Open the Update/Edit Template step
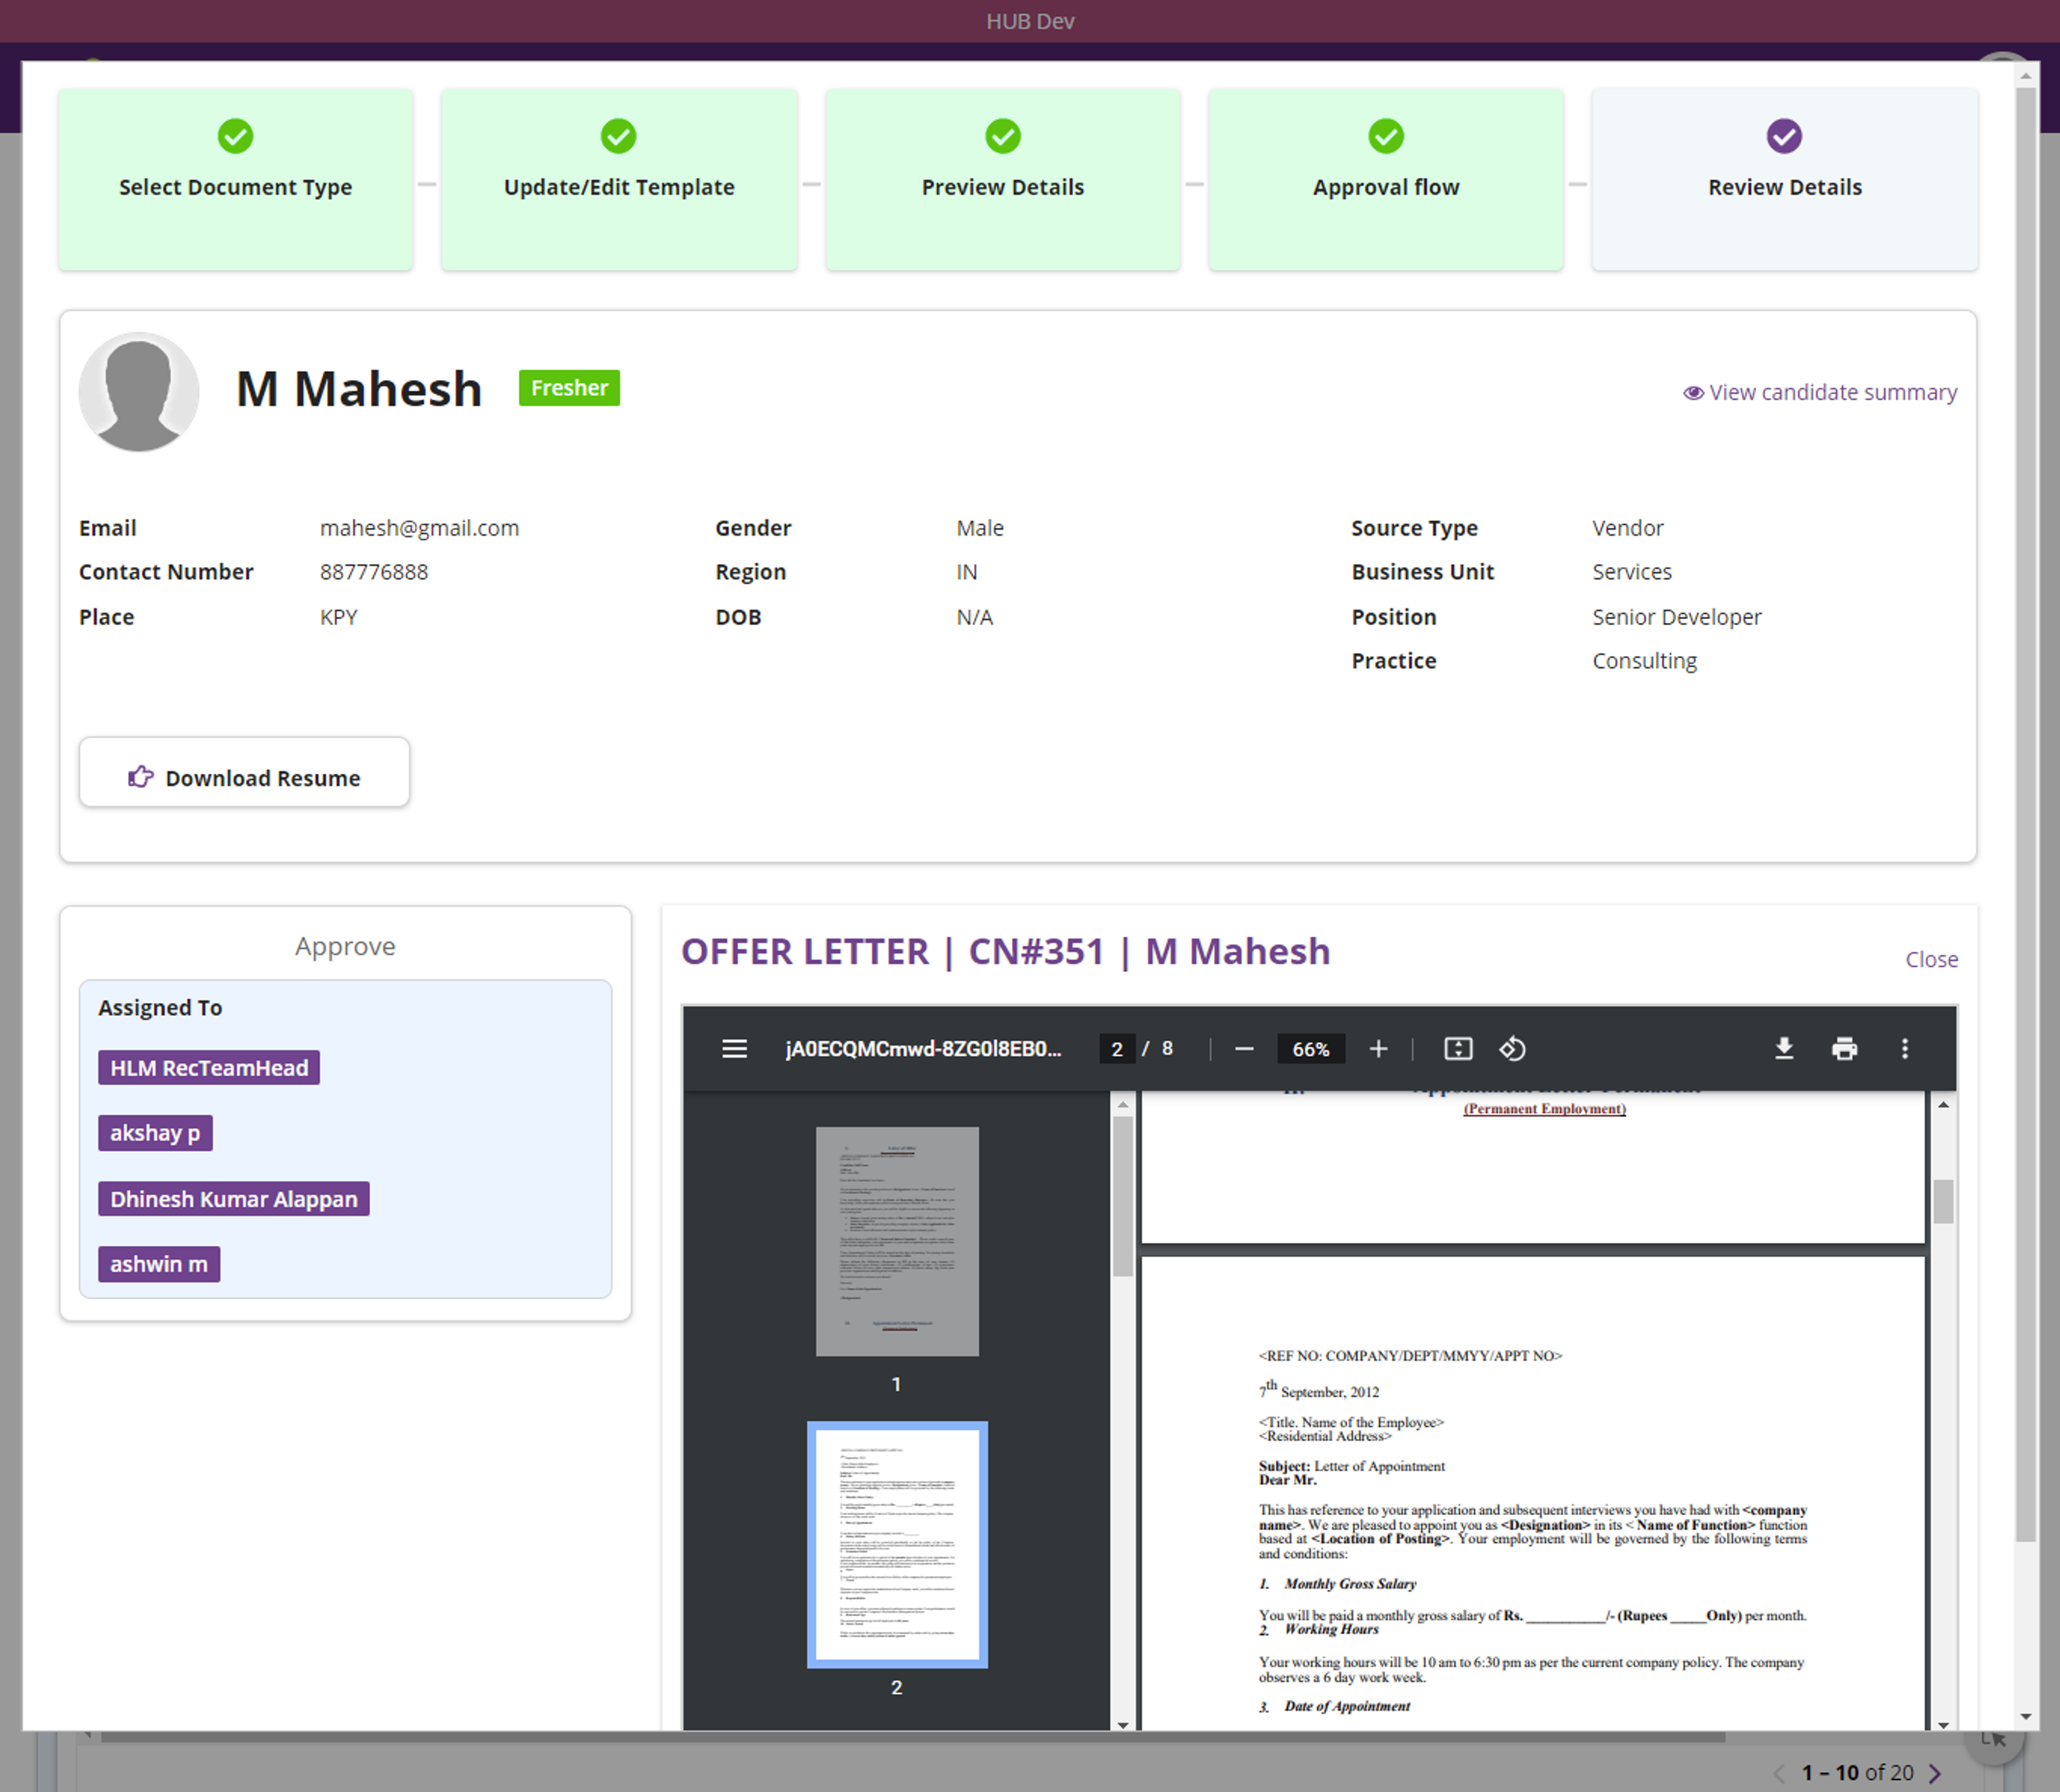This screenshot has width=2060, height=1792. [x=619, y=180]
